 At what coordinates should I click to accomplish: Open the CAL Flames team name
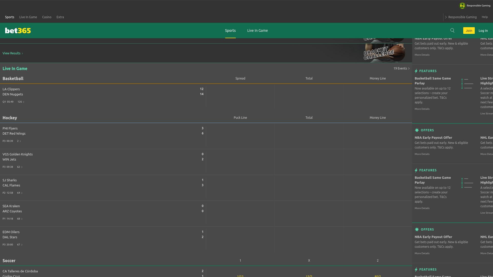tap(11, 185)
